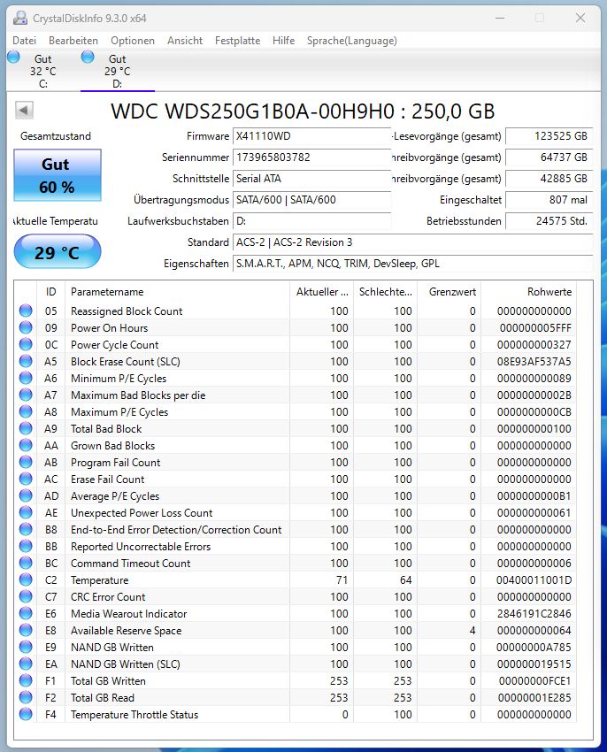The image size is (607, 752).
Task: Click the Schnittstelle field Serial ATA
Action: (x=311, y=179)
